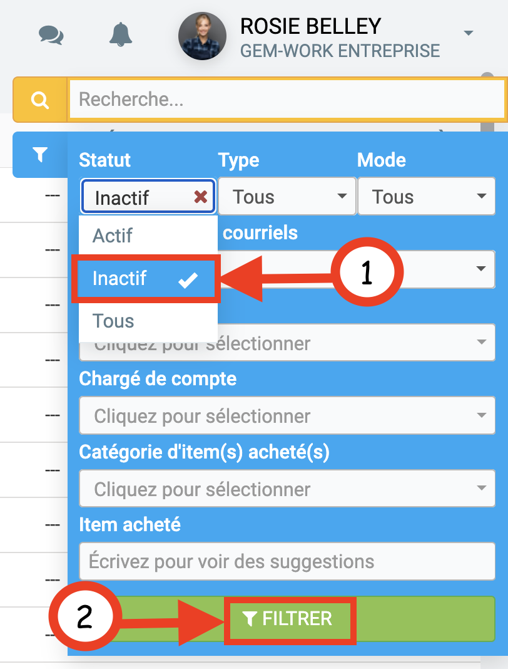
Task: Open the Mode dropdown
Action: click(x=426, y=197)
